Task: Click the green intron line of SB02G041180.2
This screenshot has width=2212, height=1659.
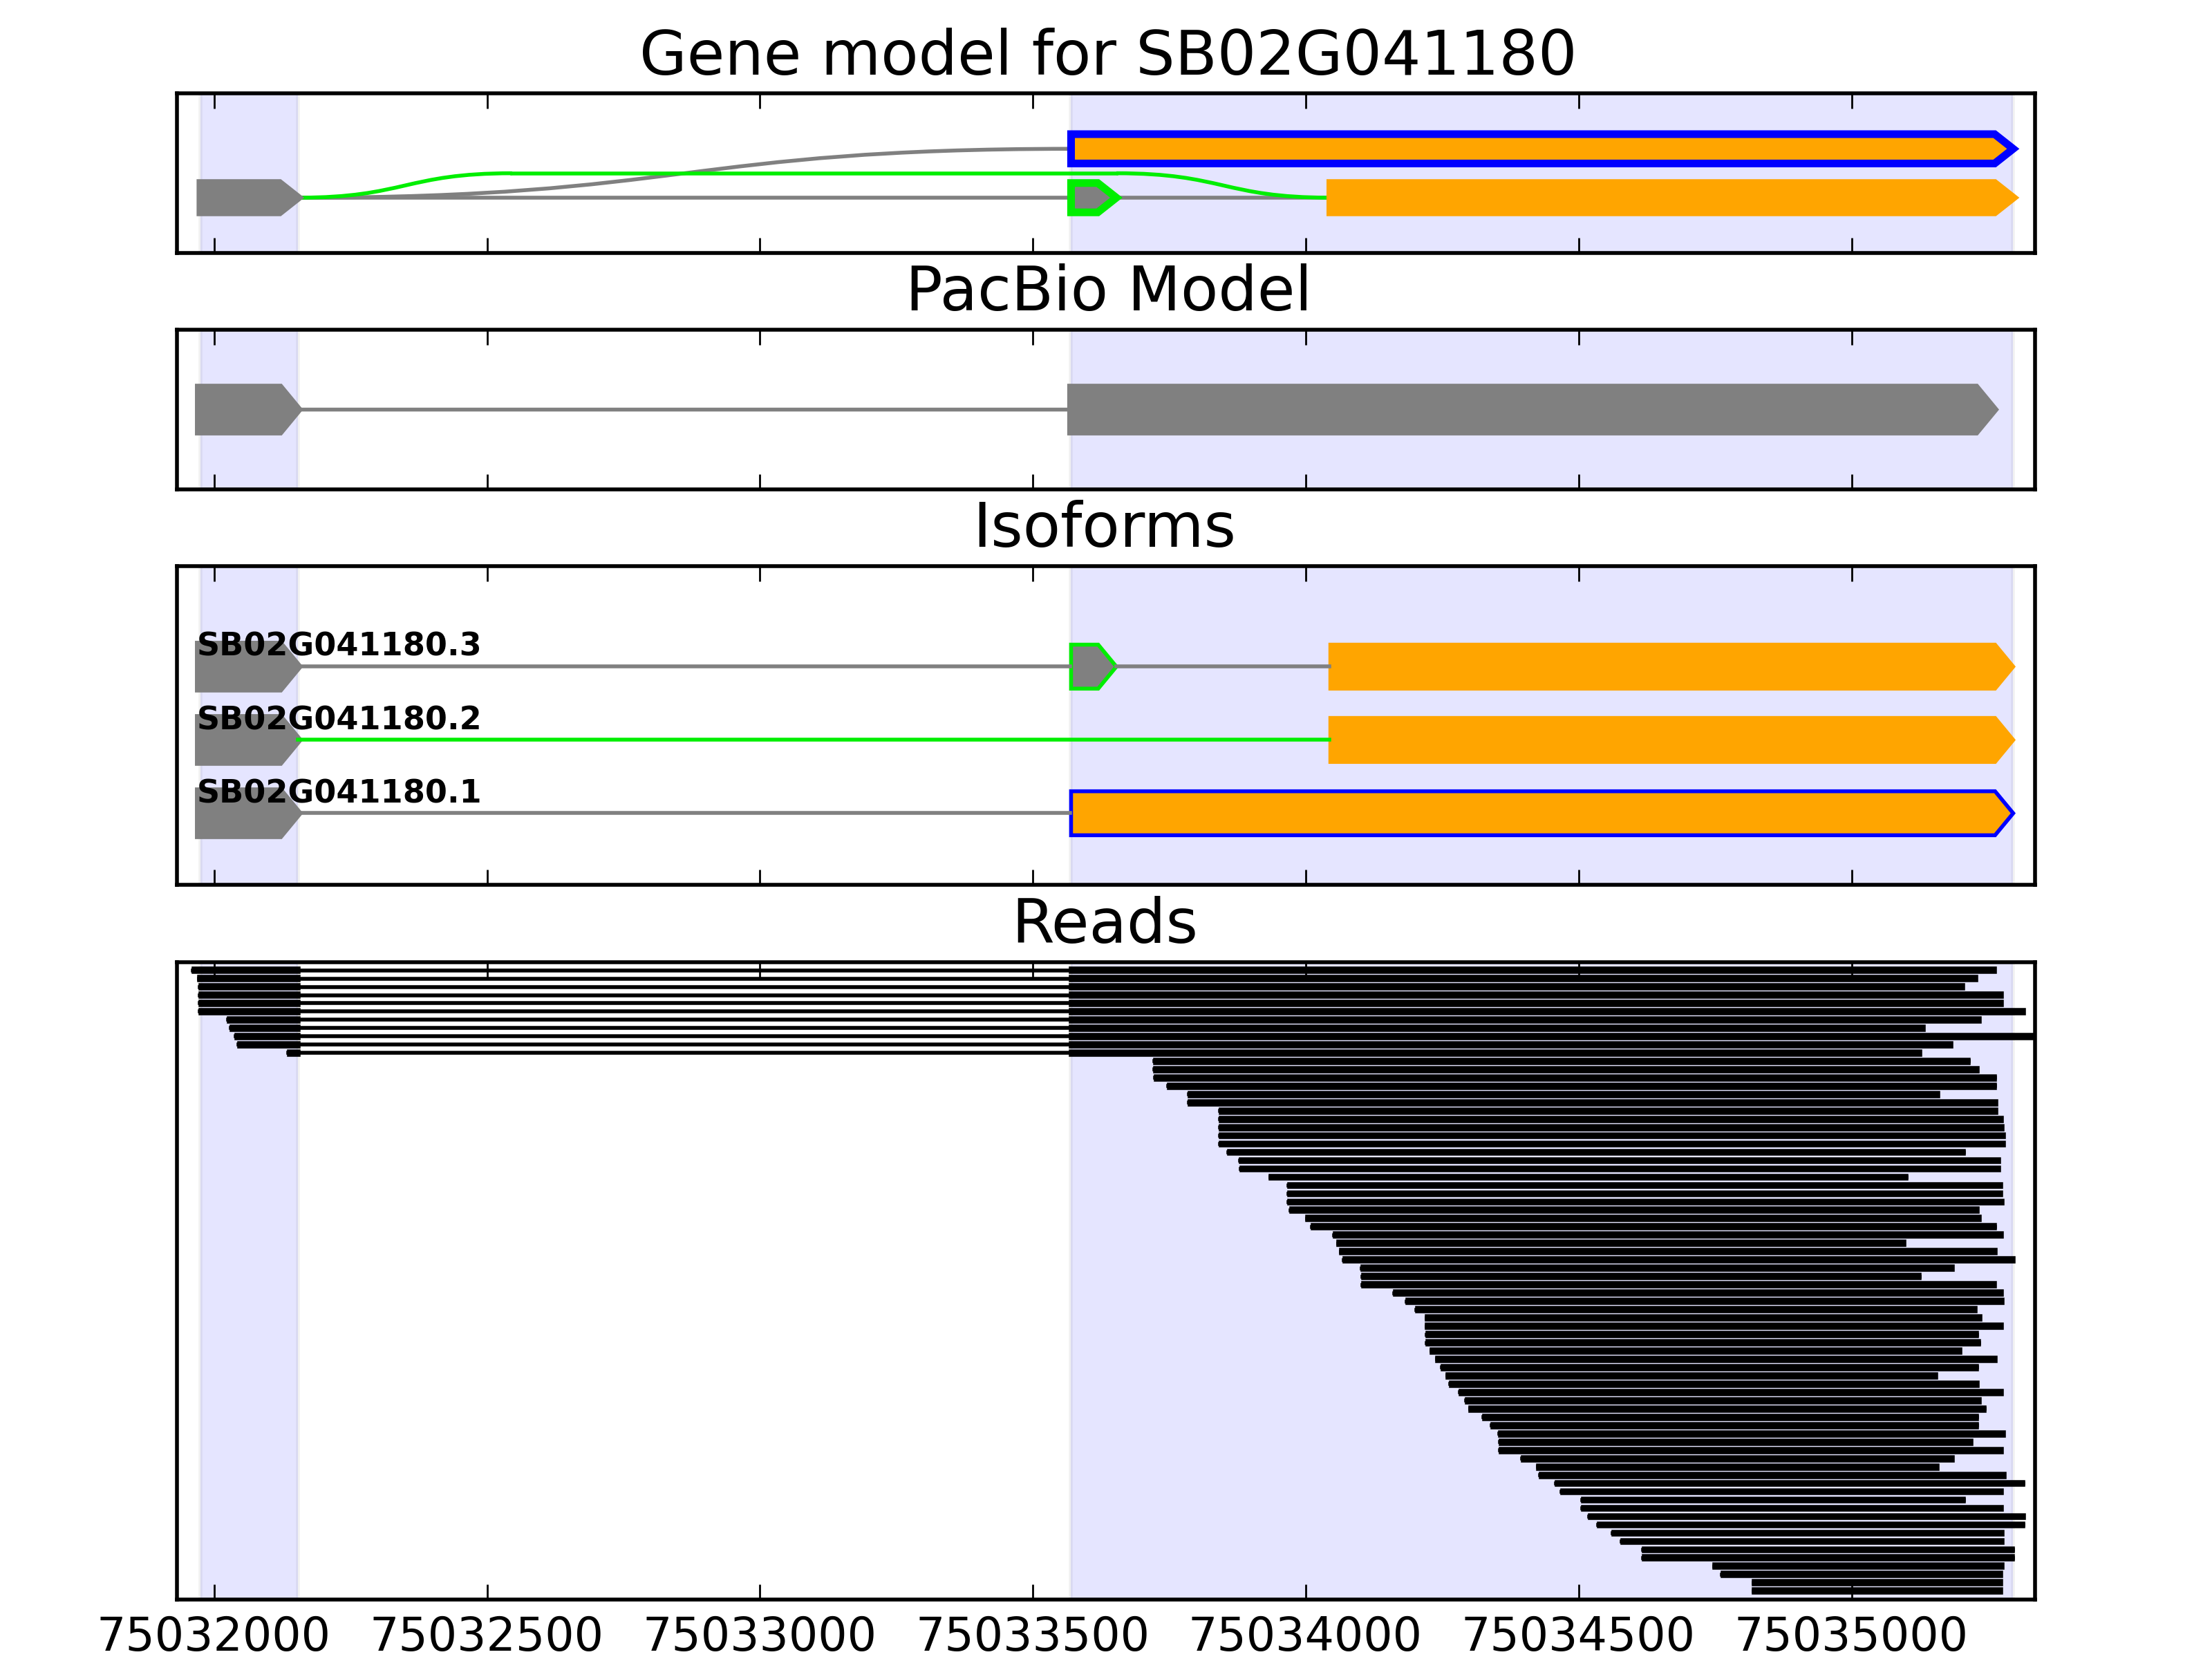Action: [800, 740]
